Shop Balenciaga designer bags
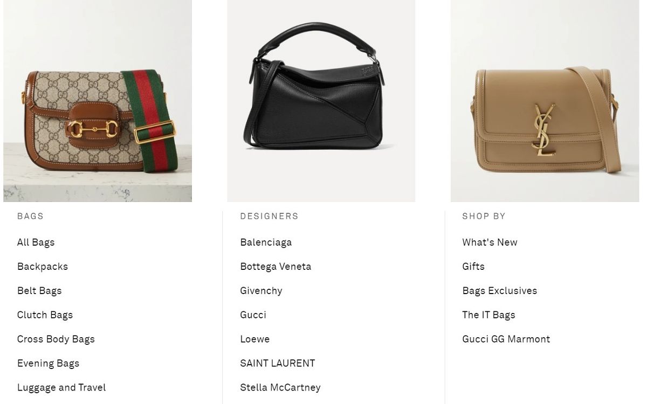647x404 pixels. [x=266, y=242]
